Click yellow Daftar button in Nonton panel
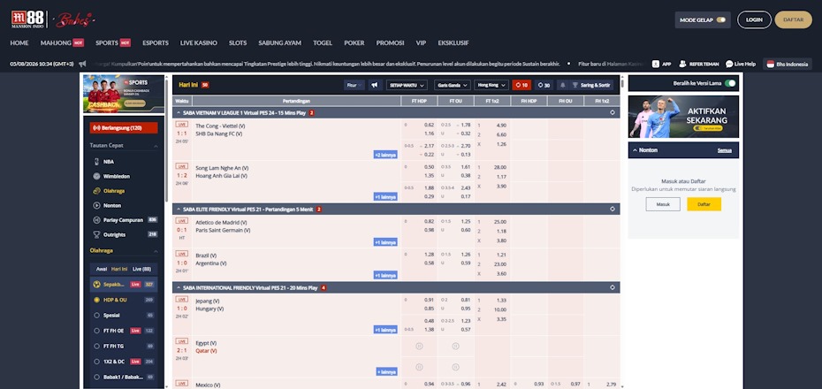Viewport: 822px width, 389px height. pyautogui.click(x=704, y=204)
